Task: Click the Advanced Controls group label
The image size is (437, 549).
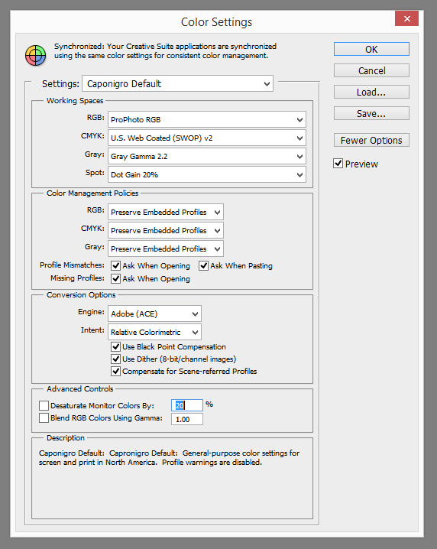Action: pos(80,388)
